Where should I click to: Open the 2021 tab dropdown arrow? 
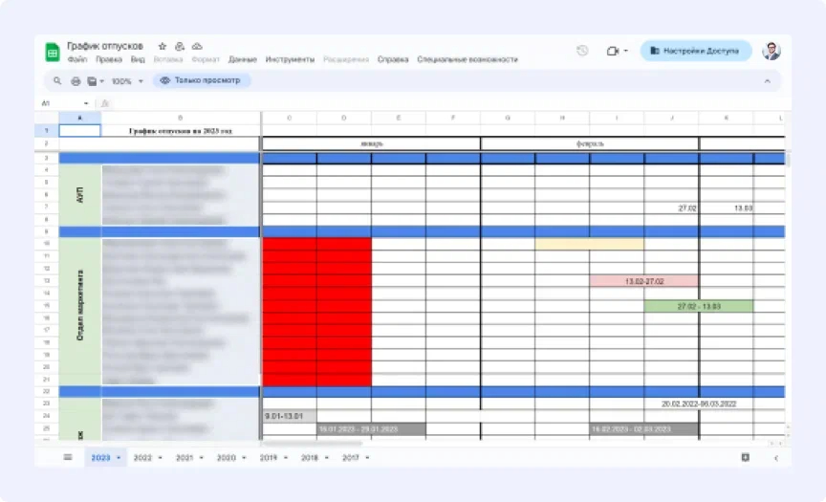point(202,458)
